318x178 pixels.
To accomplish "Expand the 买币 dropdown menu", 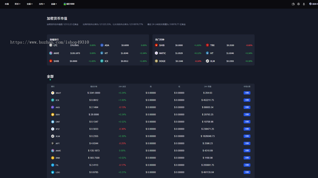I will pos(17,4).
